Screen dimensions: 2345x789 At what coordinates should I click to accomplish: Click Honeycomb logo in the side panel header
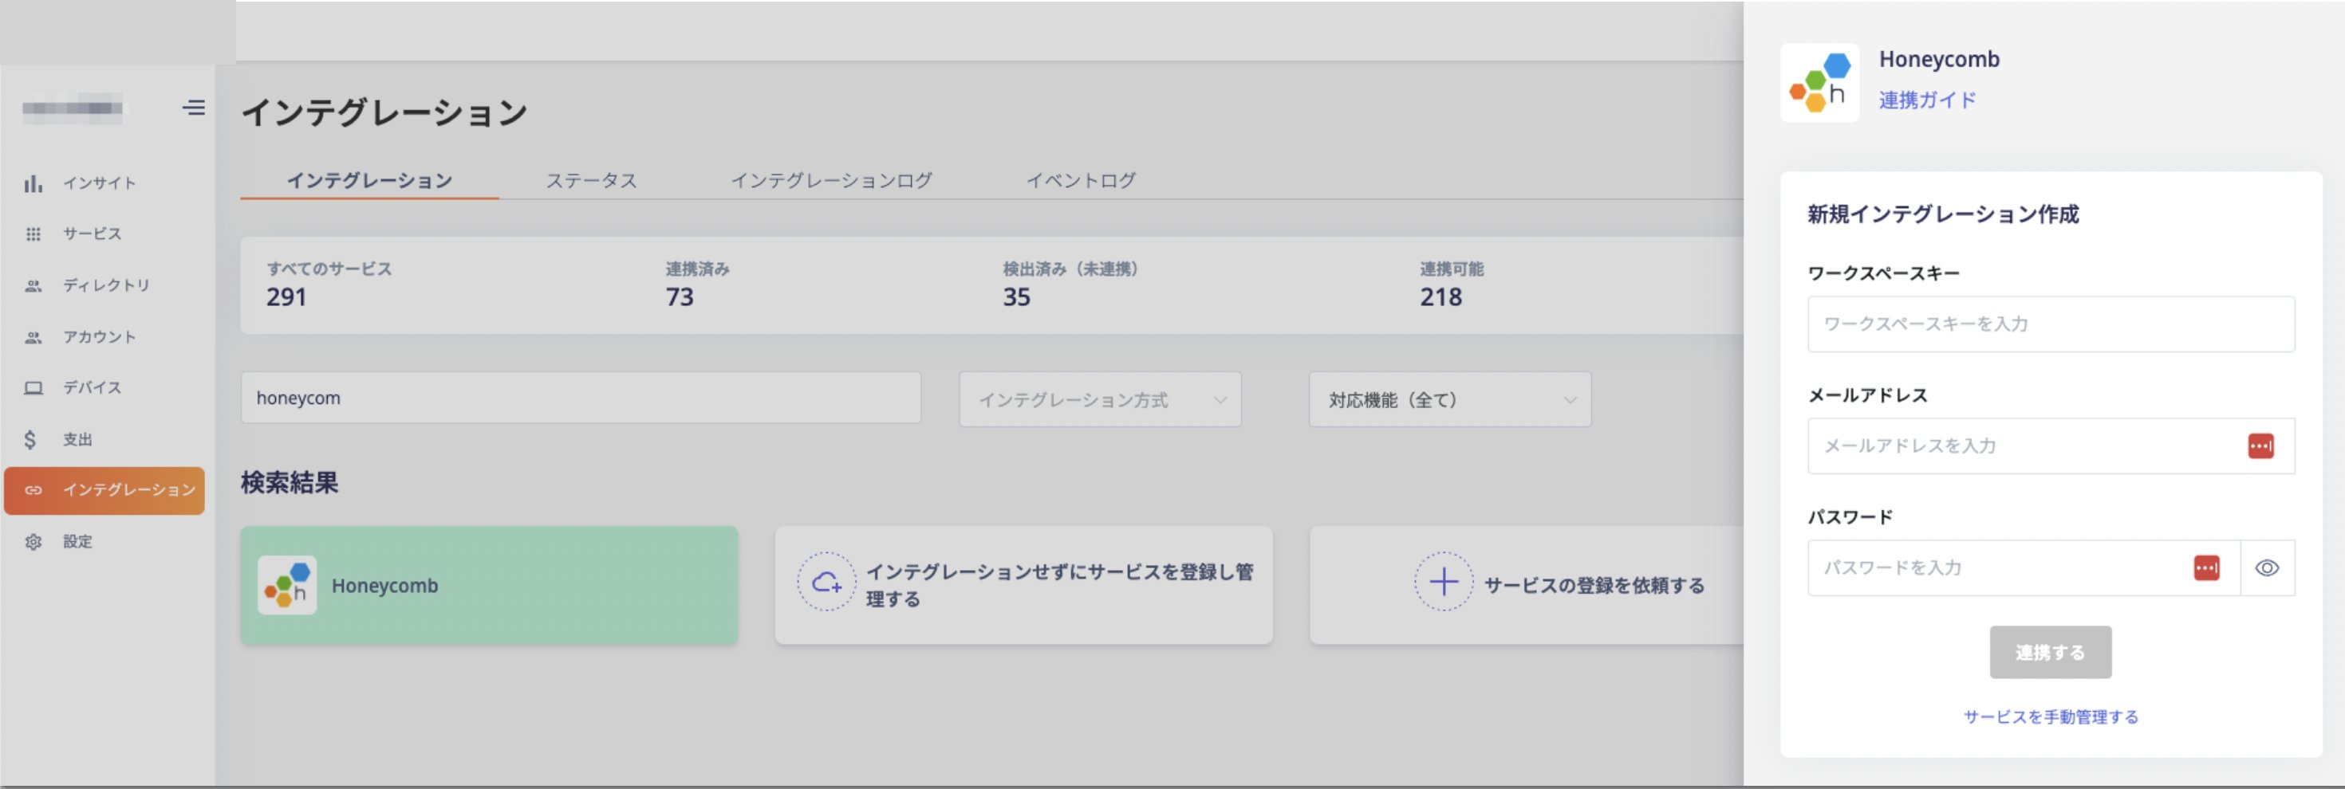(1819, 83)
